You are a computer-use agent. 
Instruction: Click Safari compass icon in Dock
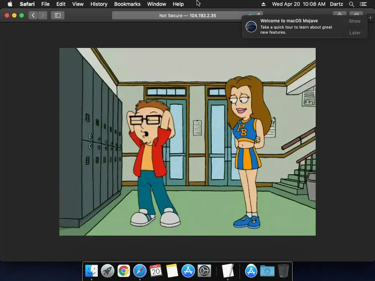pyautogui.click(x=140, y=271)
